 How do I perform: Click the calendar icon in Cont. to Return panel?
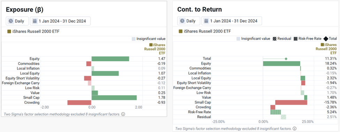click(206, 21)
